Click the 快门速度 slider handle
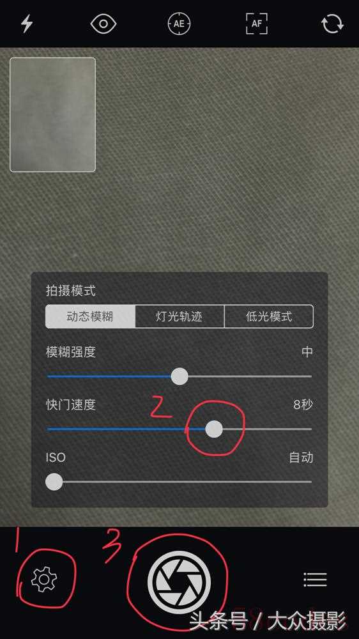Image resolution: width=359 pixels, height=639 pixels. point(214,429)
